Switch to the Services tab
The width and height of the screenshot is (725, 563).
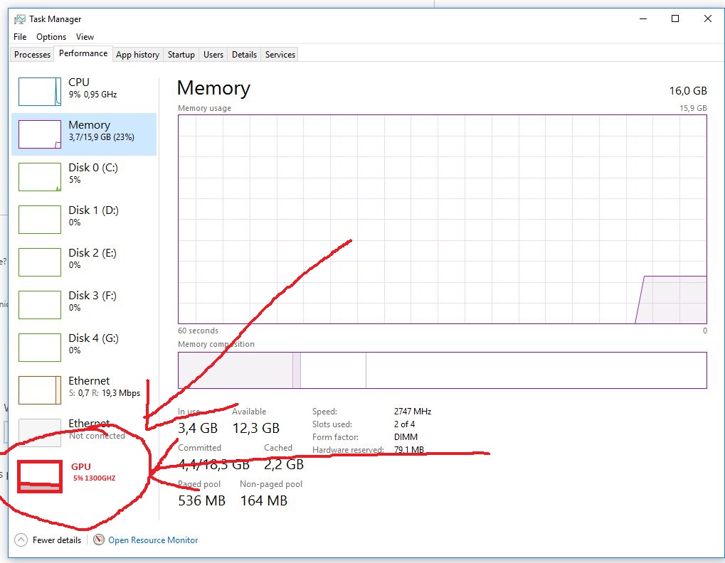[279, 53]
